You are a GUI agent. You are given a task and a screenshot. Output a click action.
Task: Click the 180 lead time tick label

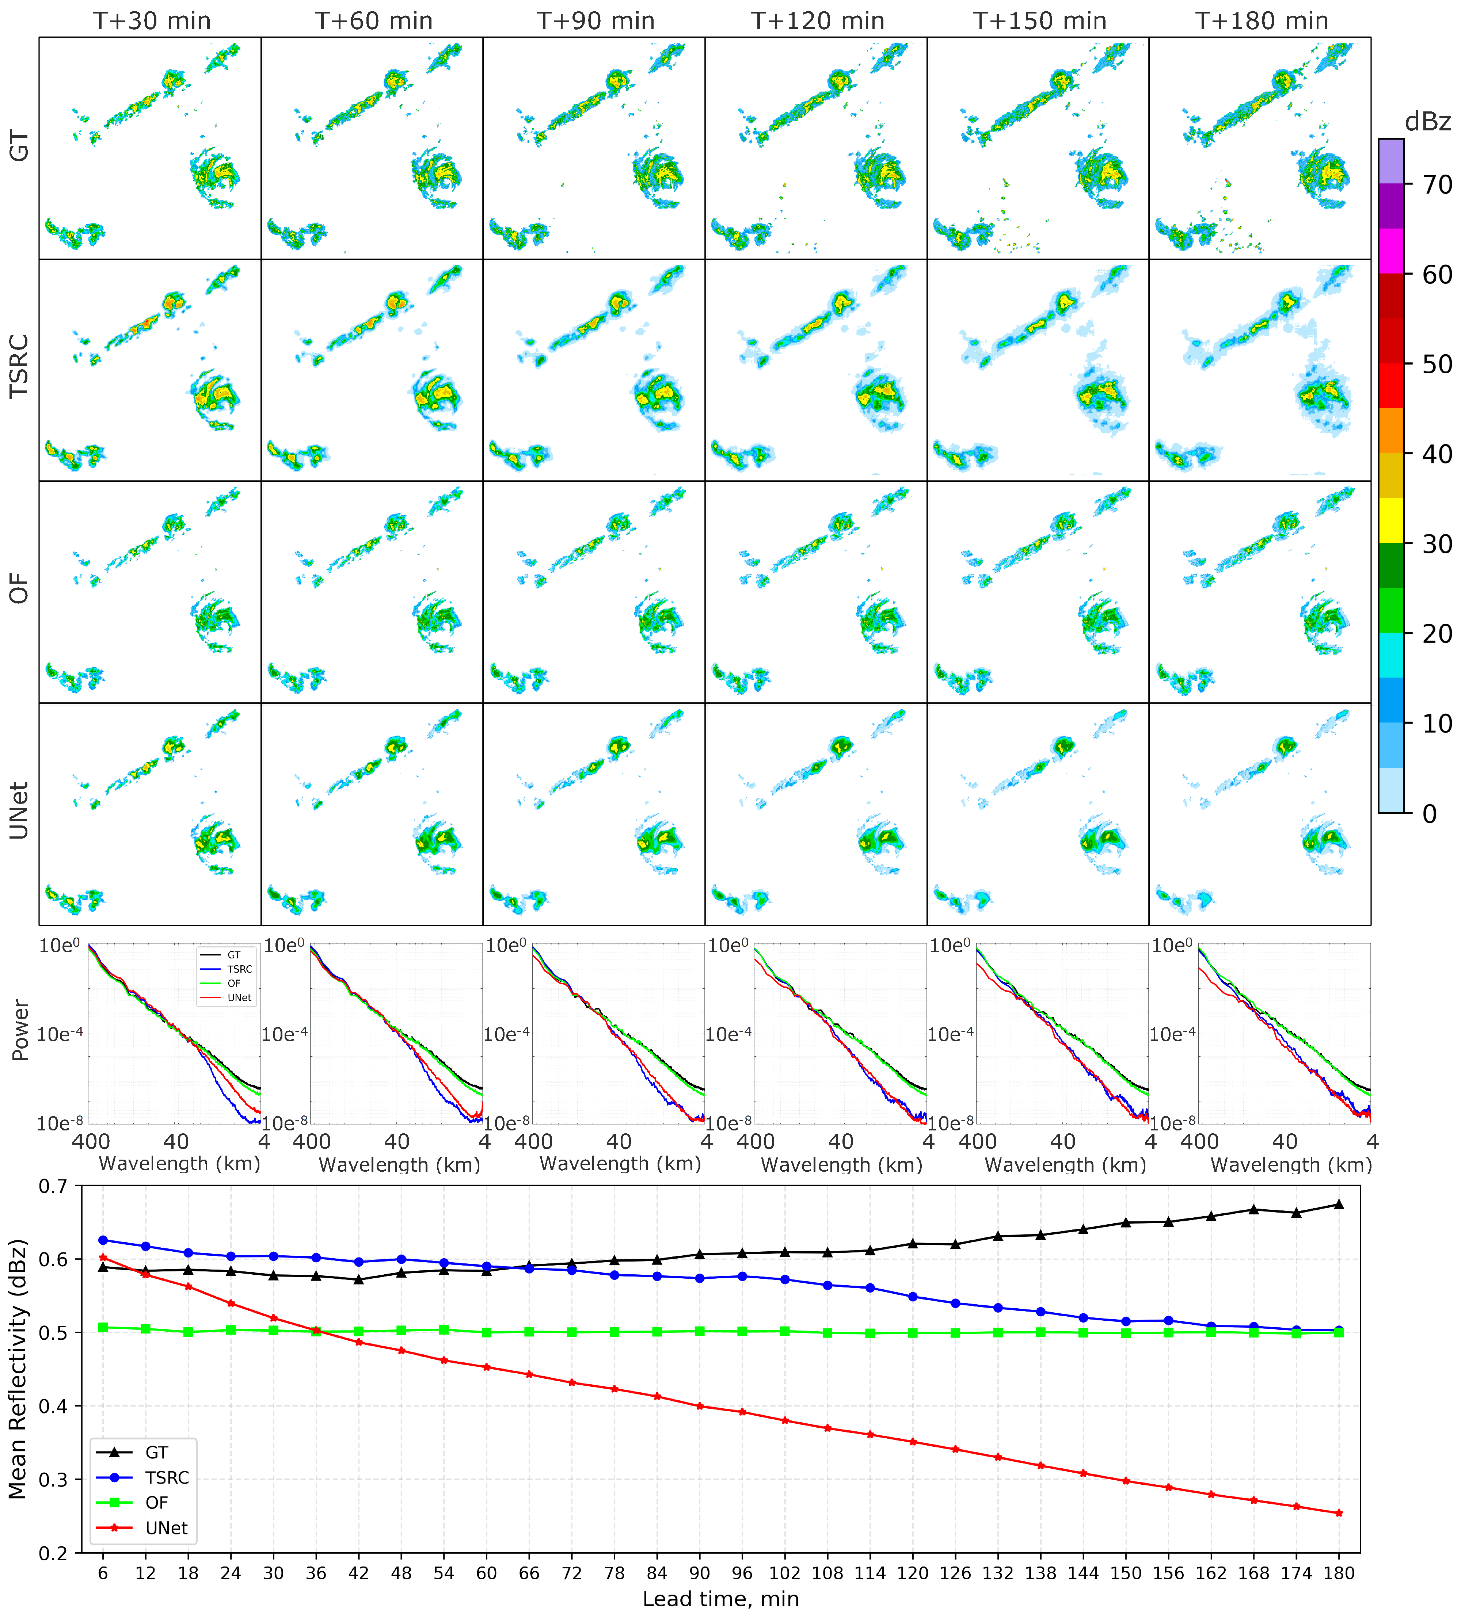pos(1339,1573)
